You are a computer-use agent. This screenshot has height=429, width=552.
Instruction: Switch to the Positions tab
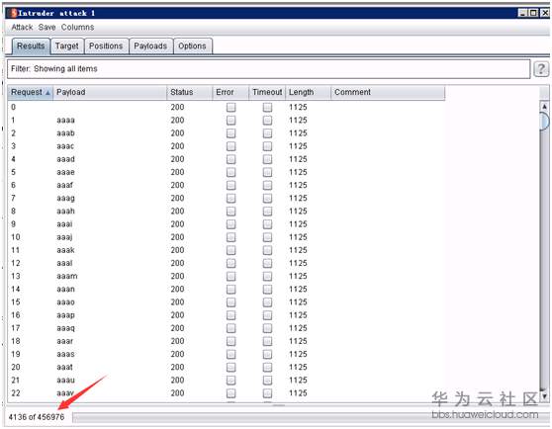tap(106, 46)
